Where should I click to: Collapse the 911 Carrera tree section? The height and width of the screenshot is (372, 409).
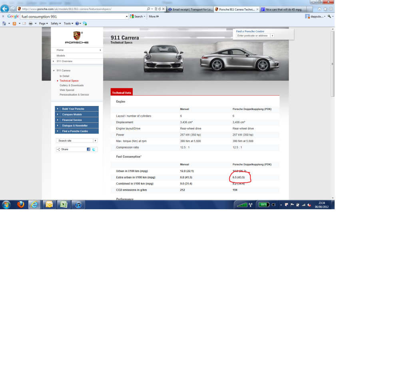click(54, 70)
